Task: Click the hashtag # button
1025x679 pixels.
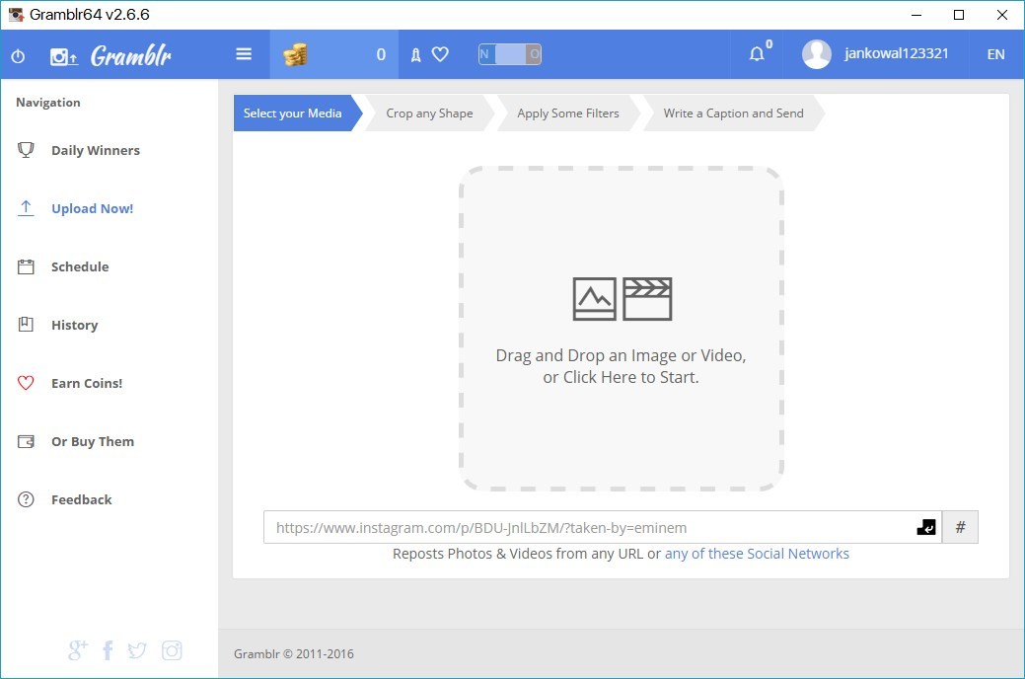Action: click(960, 527)
